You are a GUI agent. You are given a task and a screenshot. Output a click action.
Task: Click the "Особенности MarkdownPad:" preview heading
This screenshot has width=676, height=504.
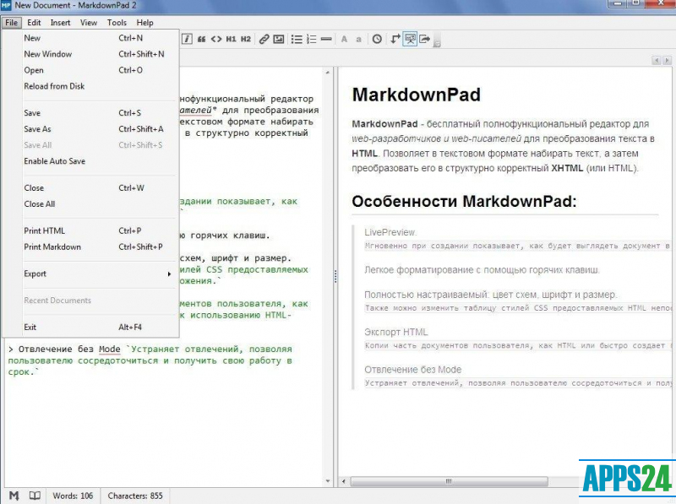pyautogui.click(x=464, y=201)
